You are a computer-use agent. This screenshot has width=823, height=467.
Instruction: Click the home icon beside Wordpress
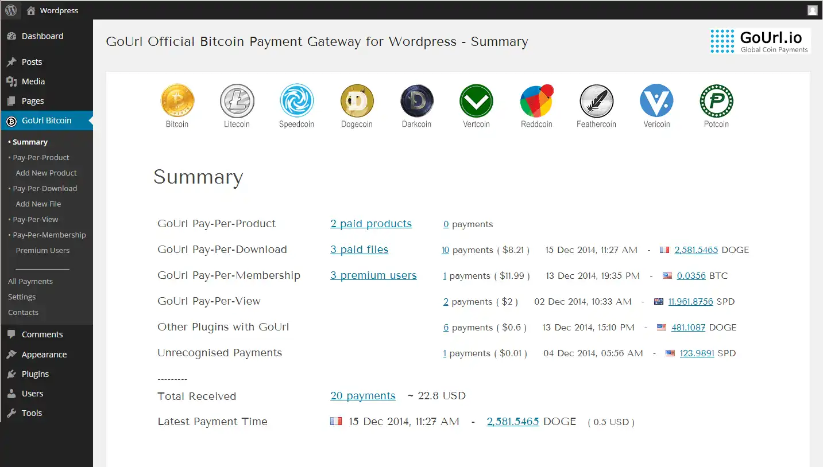click(31, 10)
